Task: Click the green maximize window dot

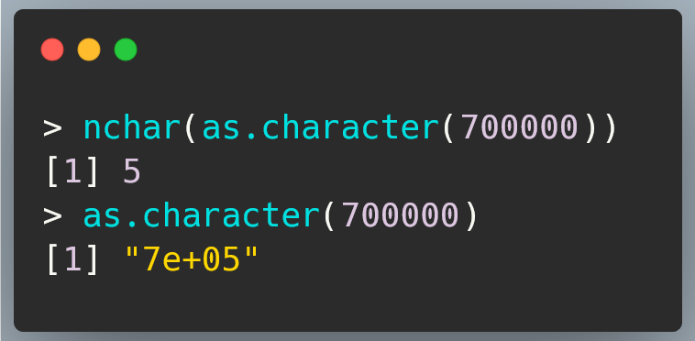Action: (126, 49)
